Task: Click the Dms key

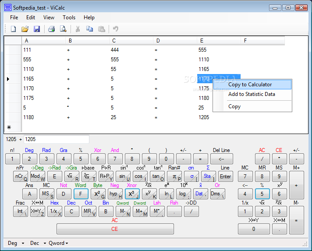Action: (218, 194)
